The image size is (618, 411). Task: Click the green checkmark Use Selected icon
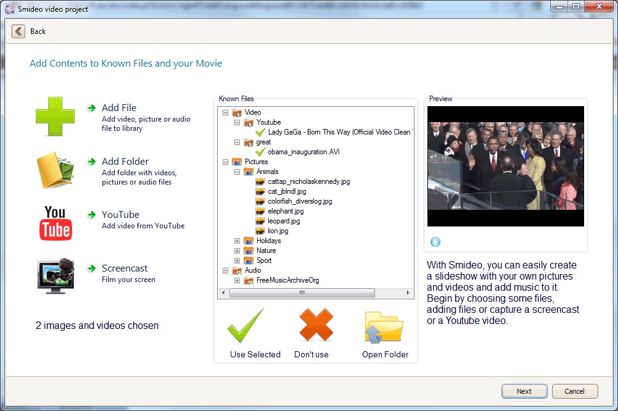click(x=245, y=325)
